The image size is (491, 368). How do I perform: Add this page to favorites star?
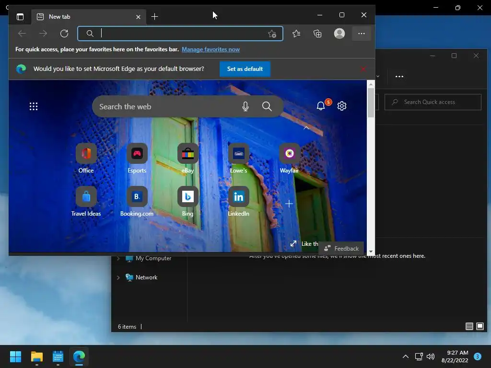[272, 34]
